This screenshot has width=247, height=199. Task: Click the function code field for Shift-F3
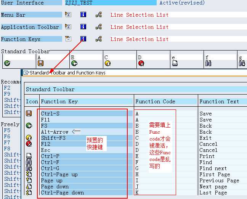click(x=154, y=138)
